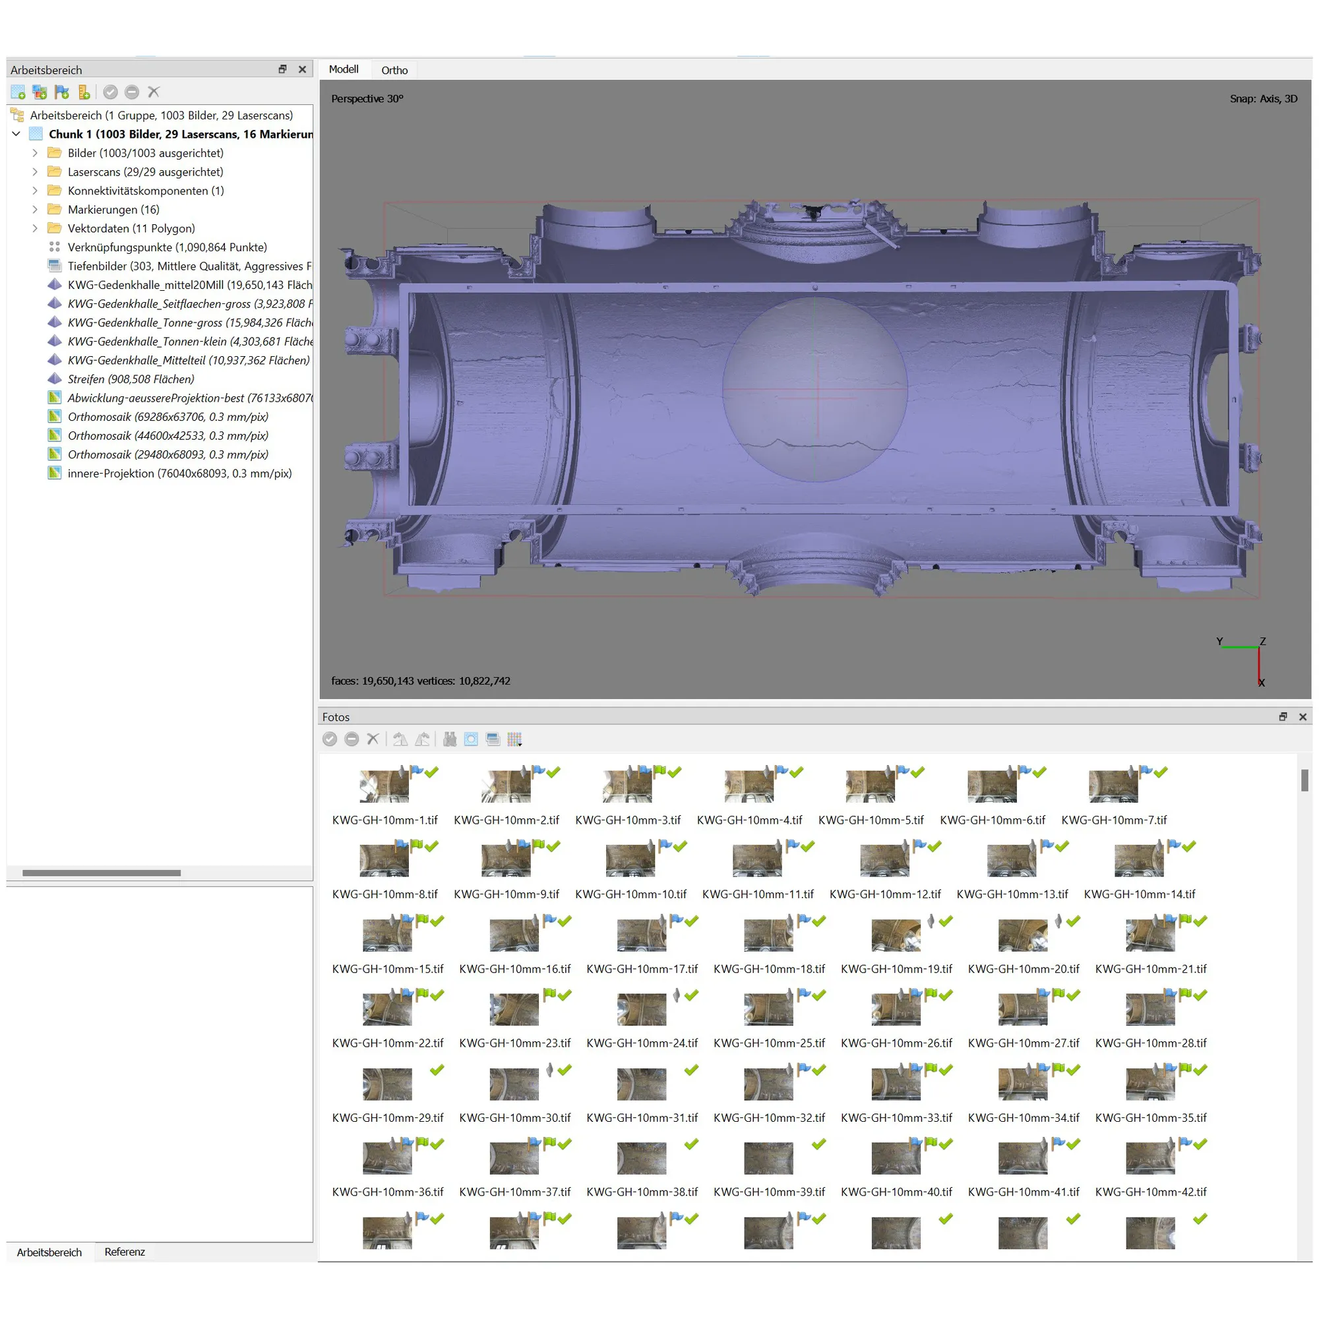Select thumbnail KWG-GH-10mm-23.tif
Viewport: 1319px width, 1319px height.
(x=514, y=1009)
